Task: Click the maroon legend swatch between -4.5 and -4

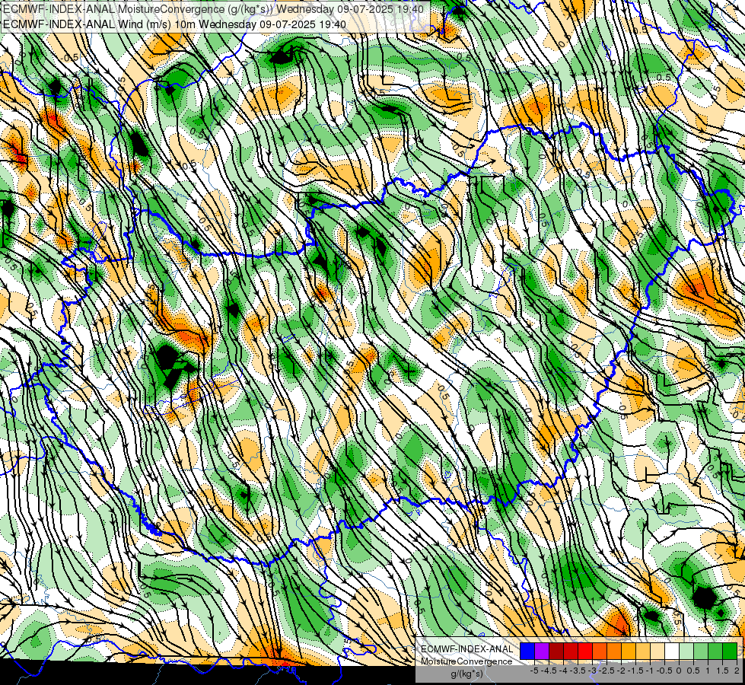Action: pos(556,651)
